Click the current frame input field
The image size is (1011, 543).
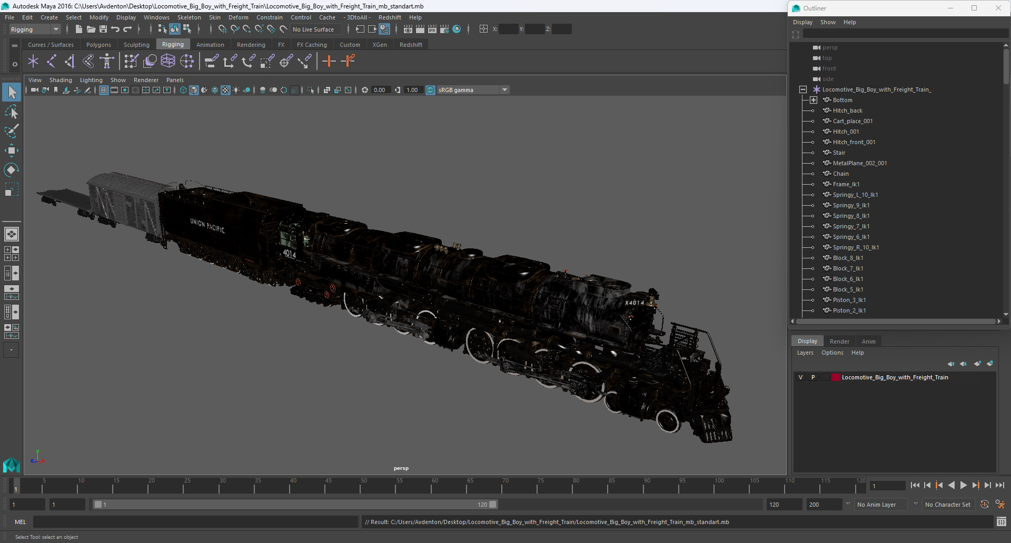coord(887,486)
